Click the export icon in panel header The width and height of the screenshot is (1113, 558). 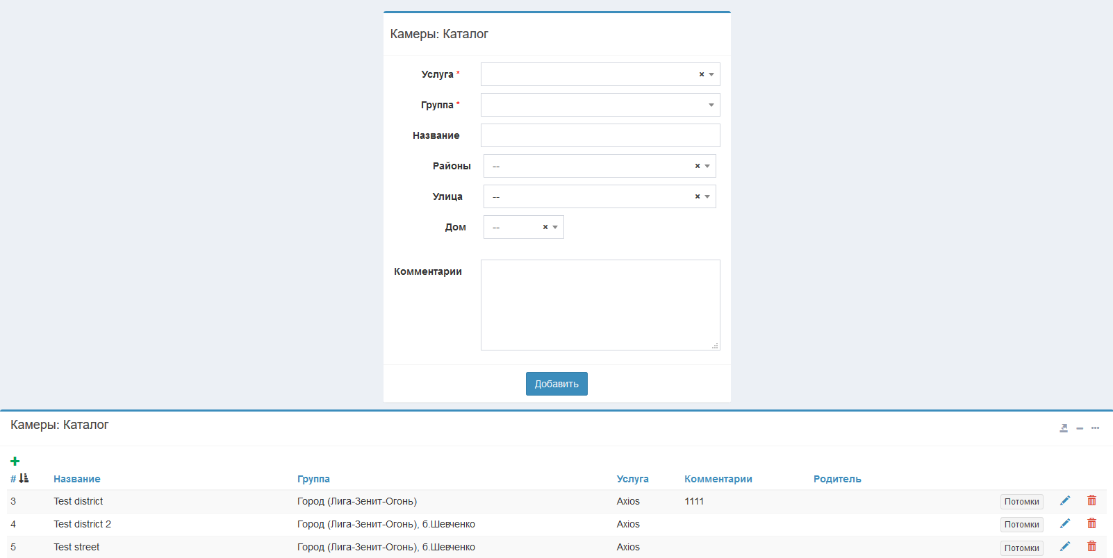point(1063,428)
